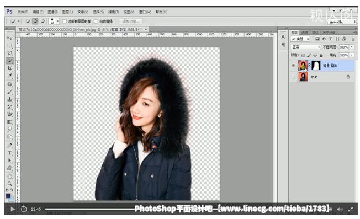
Task: Select the Pen tool
Action: (x=9, y=145)
